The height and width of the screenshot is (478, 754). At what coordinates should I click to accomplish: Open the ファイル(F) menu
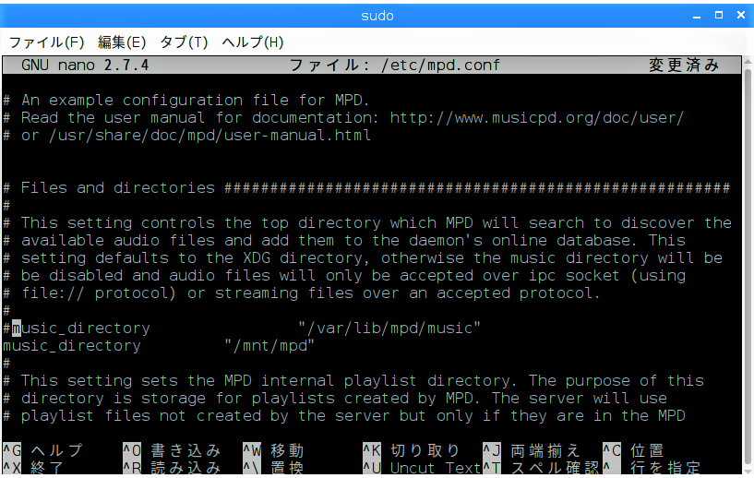pyautogui.click(x=47, y=42)
